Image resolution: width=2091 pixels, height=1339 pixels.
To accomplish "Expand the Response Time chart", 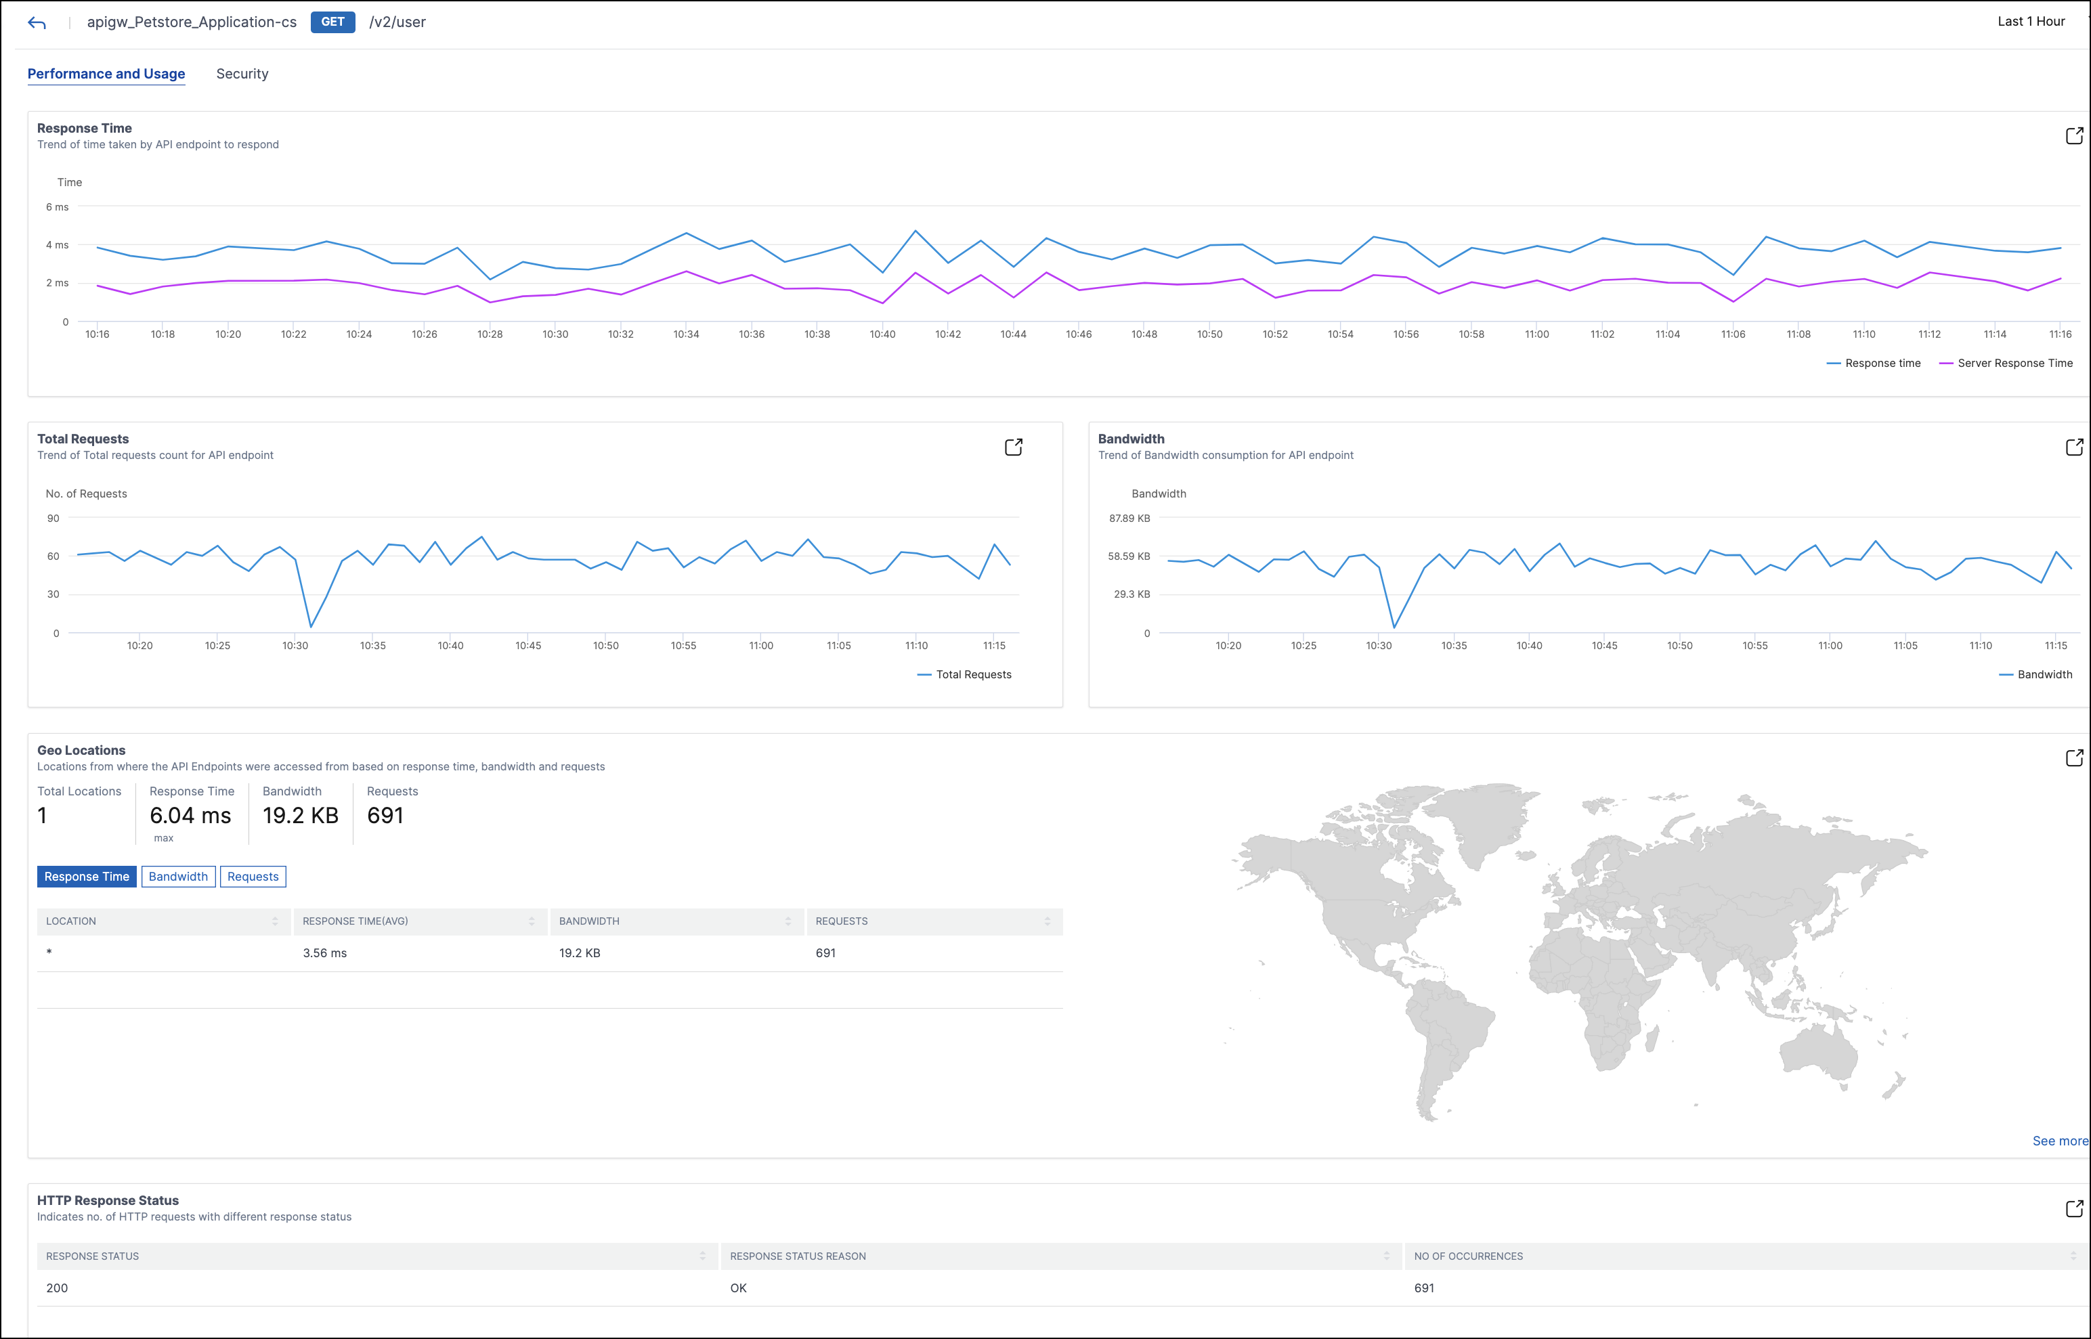I will coord(2073,135).
